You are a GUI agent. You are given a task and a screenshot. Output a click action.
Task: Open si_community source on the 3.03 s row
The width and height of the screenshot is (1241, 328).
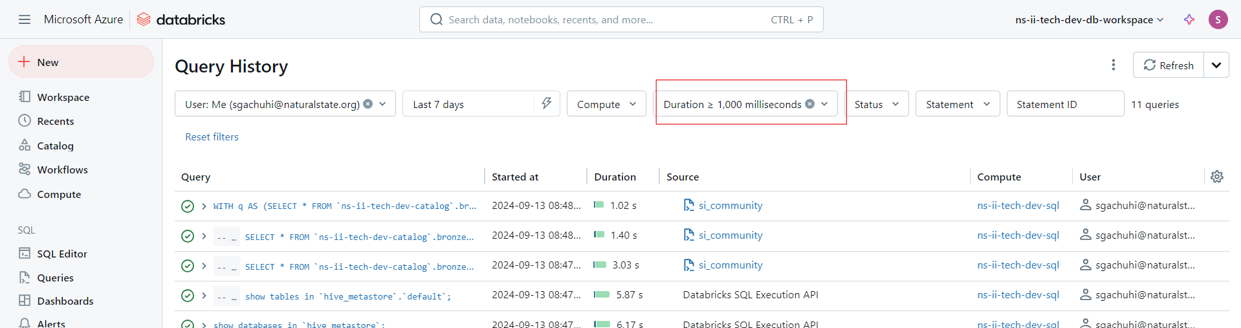(x=730, y=265)
